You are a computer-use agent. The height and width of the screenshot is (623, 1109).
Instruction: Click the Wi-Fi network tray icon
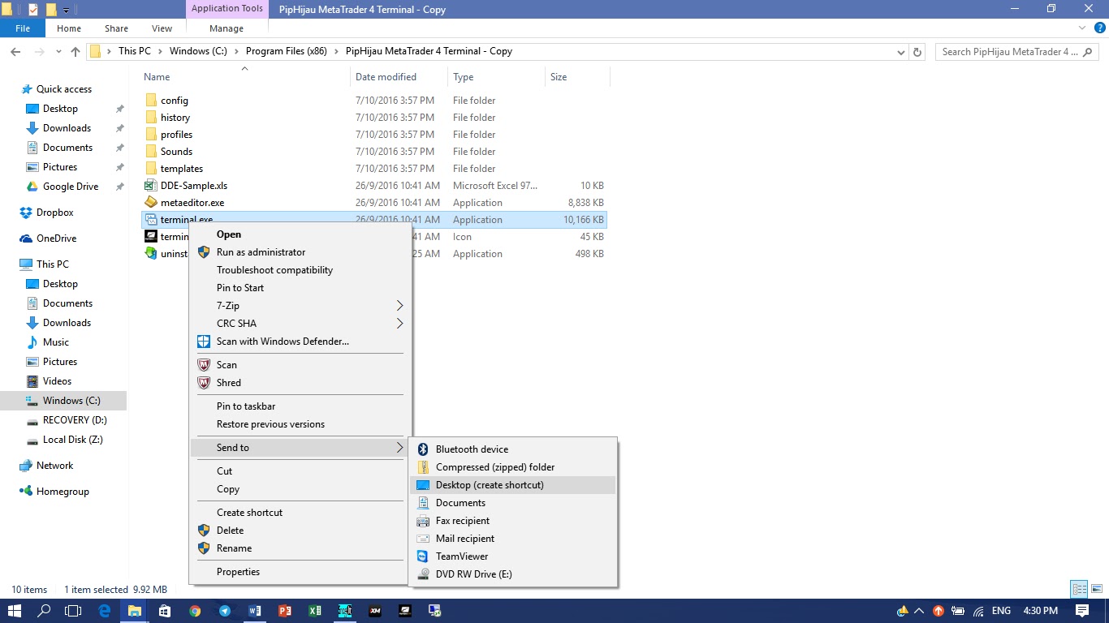pos(978,611)
